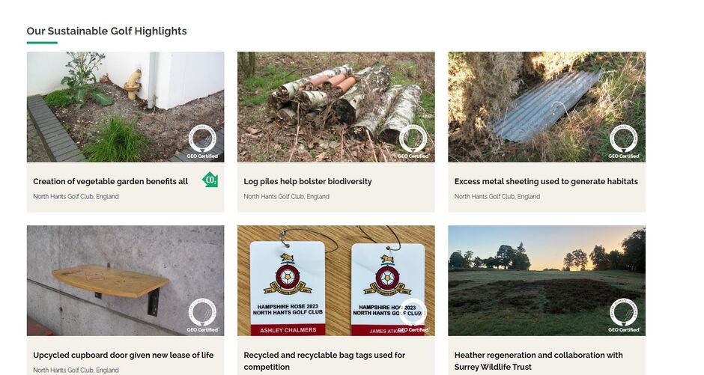Open 'Creation of vegetable garden benefits all'

(x=110, y=181)
